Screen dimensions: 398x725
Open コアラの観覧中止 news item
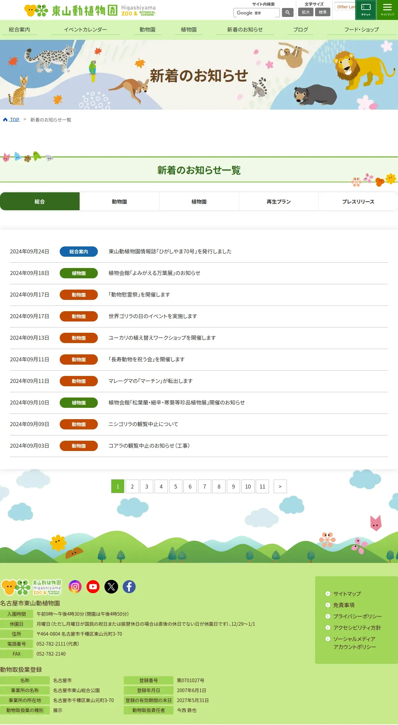(149, 446)
